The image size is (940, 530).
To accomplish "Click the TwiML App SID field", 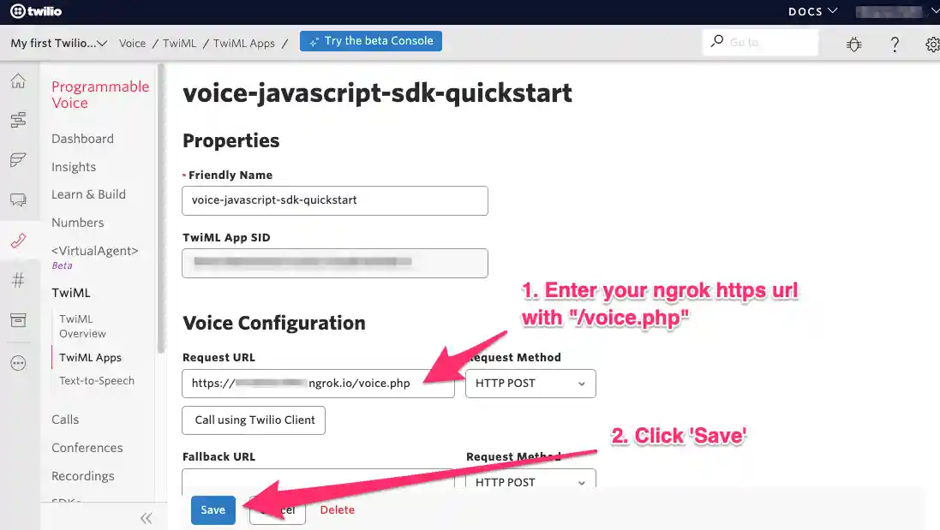I will pos(335,263).
